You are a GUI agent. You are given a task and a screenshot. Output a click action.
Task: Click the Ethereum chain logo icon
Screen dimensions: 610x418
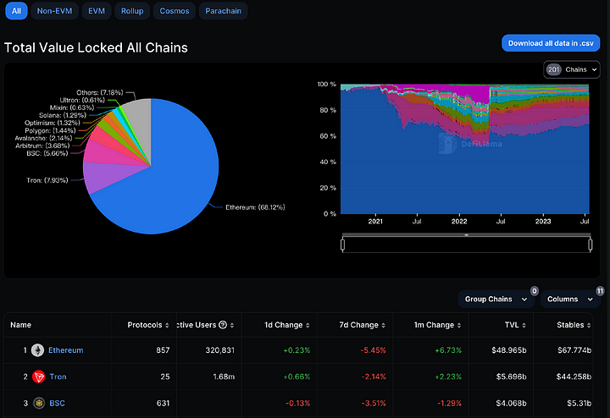[38, 350]
